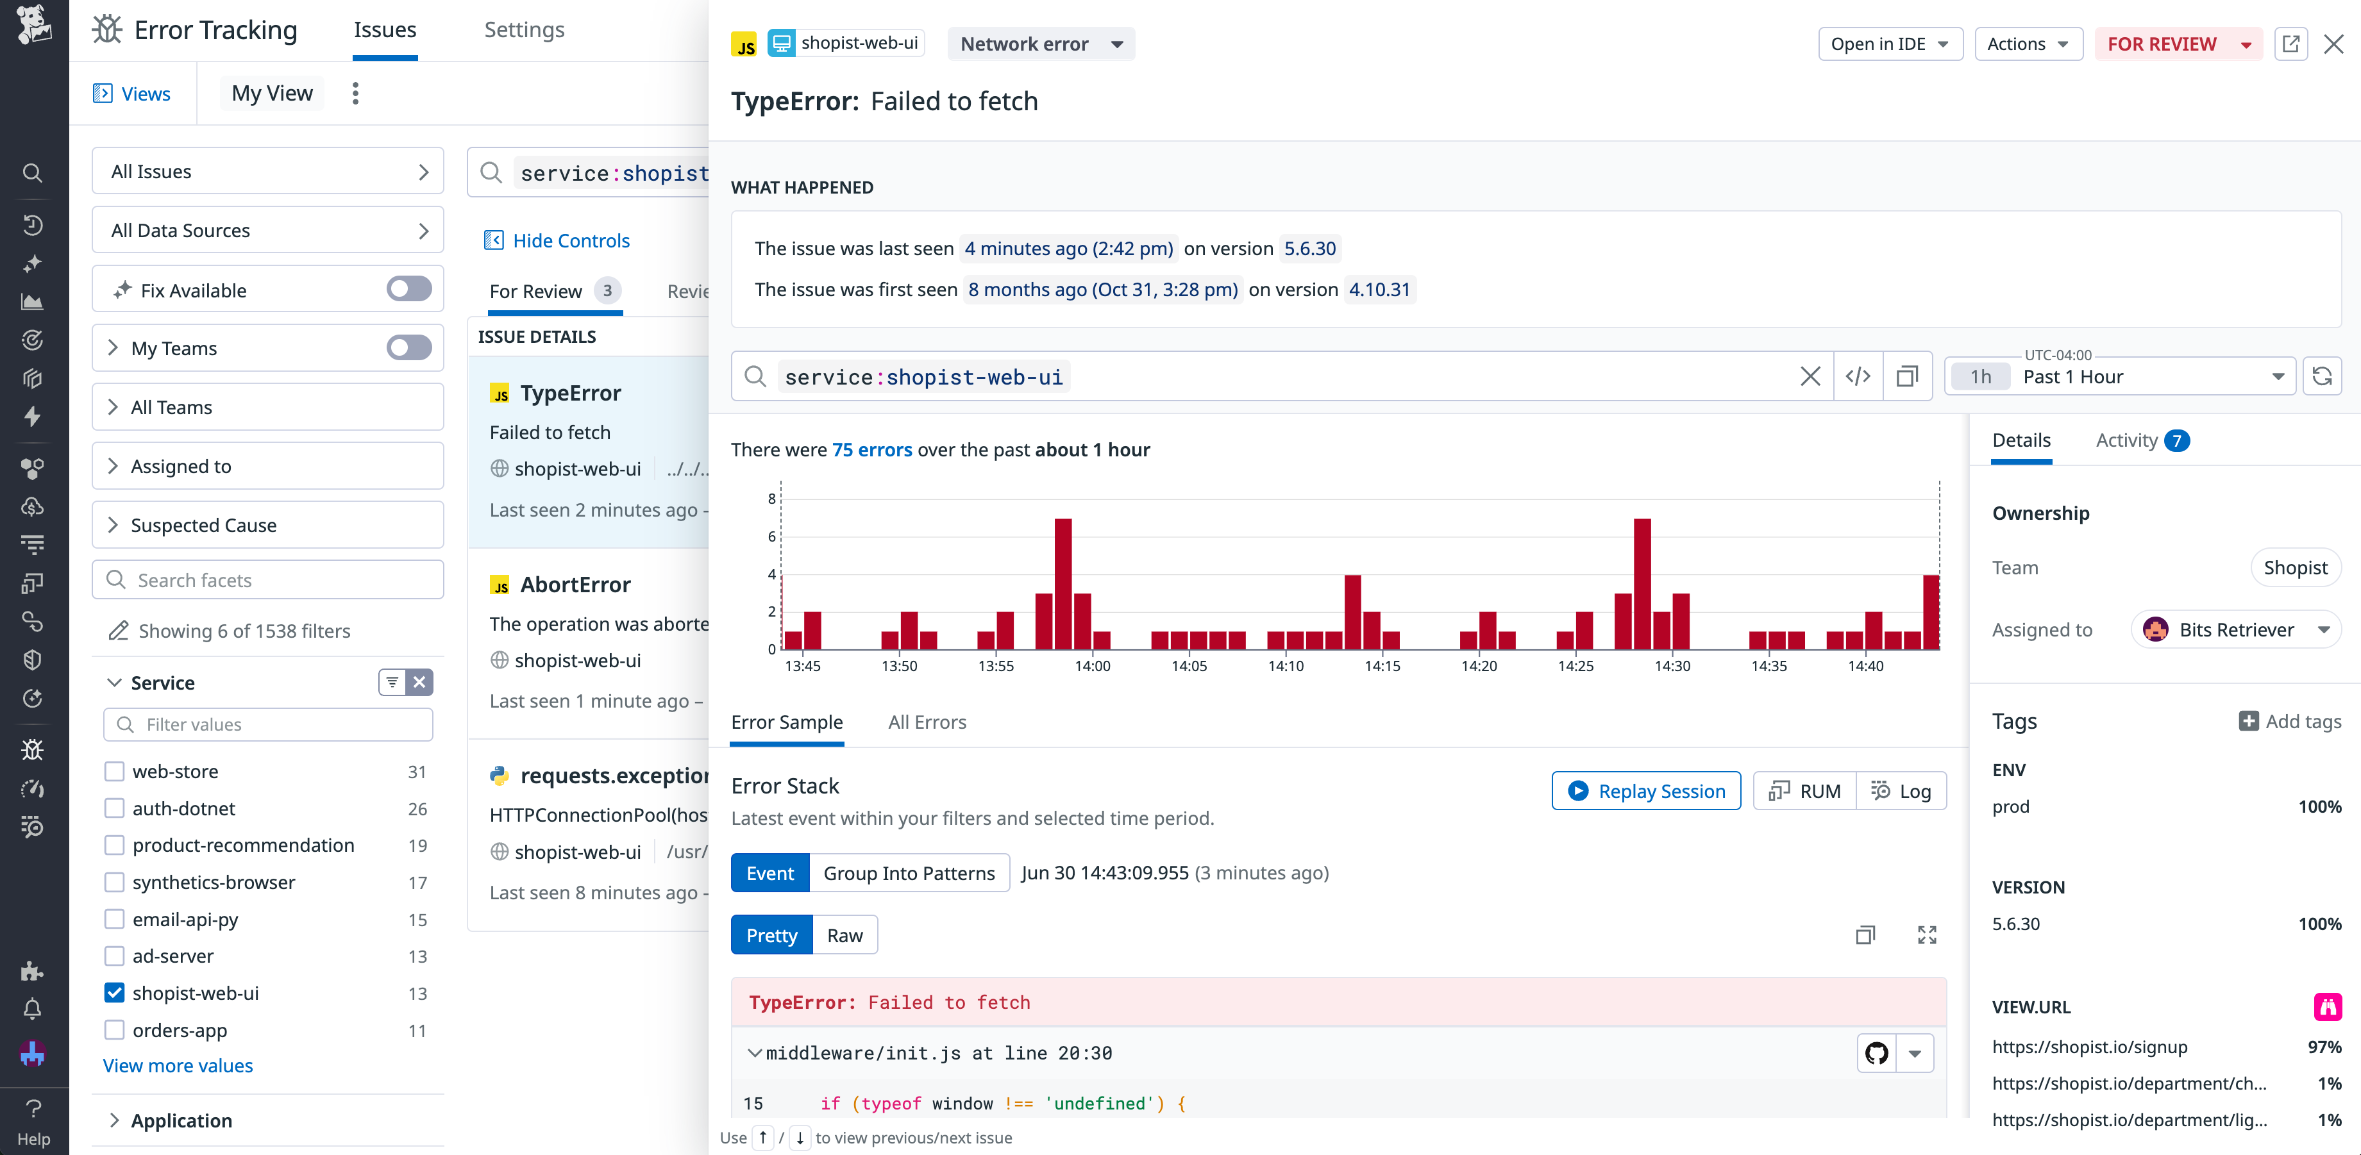Click the gauge speedometer icon near sidebar bottom
The image size is (2361, 1155).
[x=33, y=788]
